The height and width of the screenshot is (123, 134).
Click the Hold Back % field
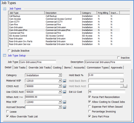(106, 75)
